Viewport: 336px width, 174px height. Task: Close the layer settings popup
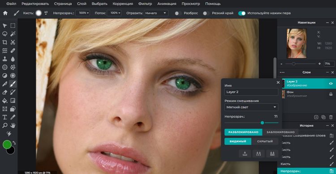pos(278,82)
